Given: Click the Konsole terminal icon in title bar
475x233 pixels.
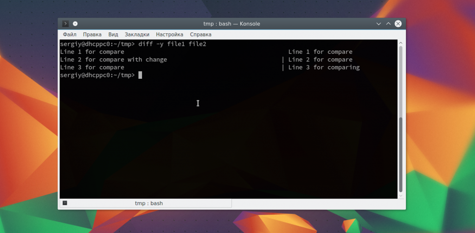Looking at the screenshot, I should pyautogui.click(x=65, y=24).
